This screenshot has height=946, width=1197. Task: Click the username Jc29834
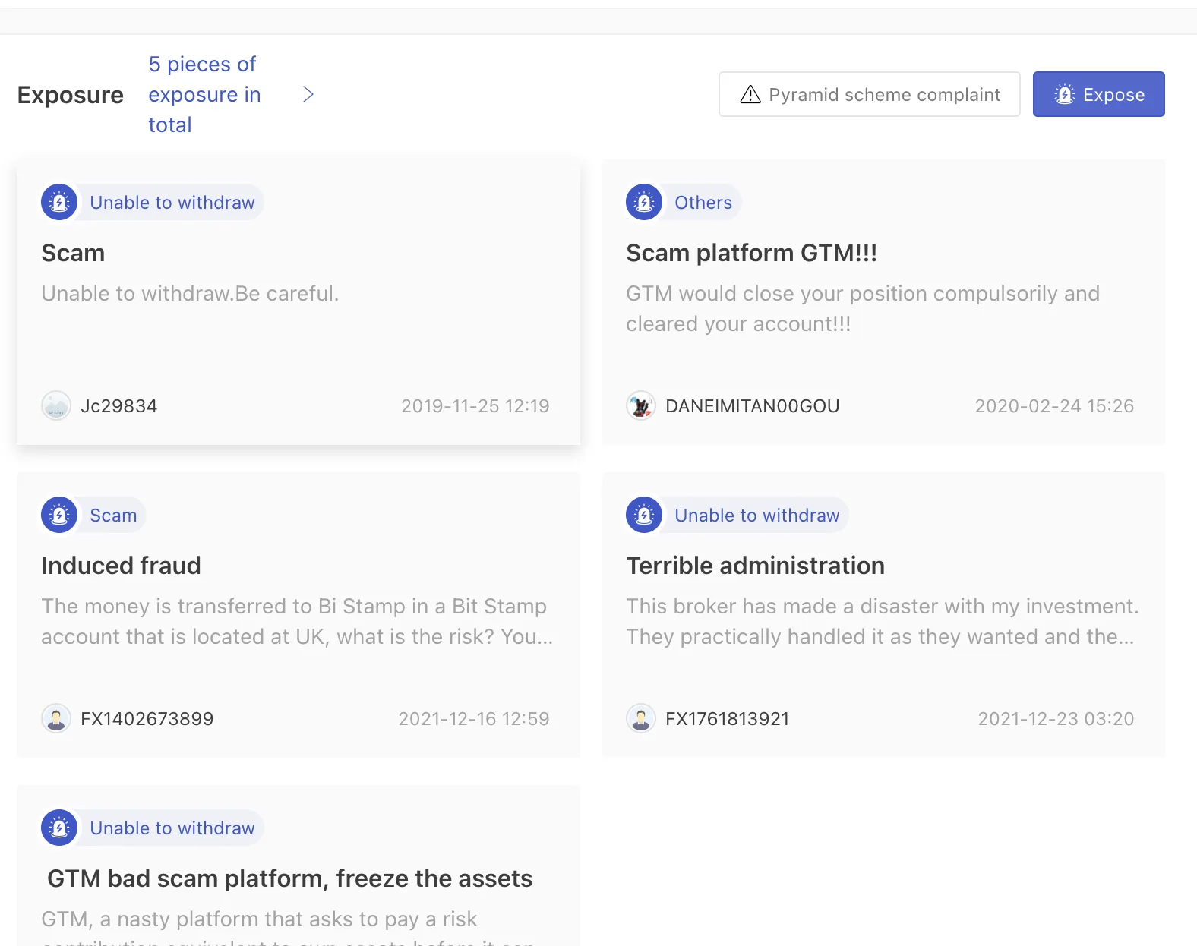[119, 406]
